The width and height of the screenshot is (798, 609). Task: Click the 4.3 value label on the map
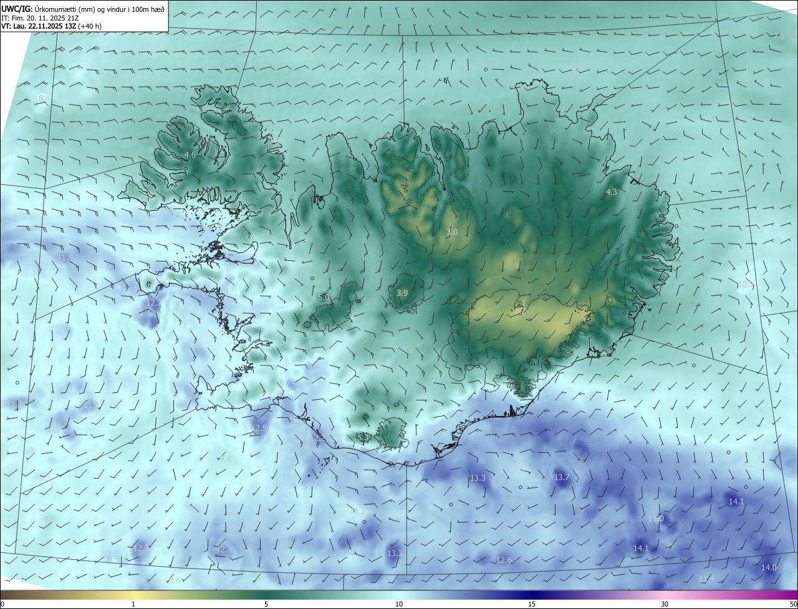612,192
